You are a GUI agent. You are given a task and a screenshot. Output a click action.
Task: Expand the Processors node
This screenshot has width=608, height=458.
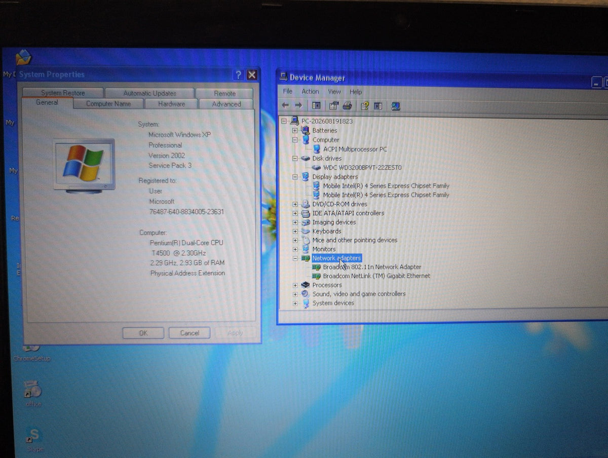[x=295, y=285]
